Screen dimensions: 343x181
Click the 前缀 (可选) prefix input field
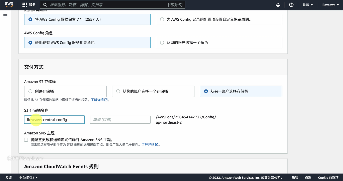pos(120,120)
